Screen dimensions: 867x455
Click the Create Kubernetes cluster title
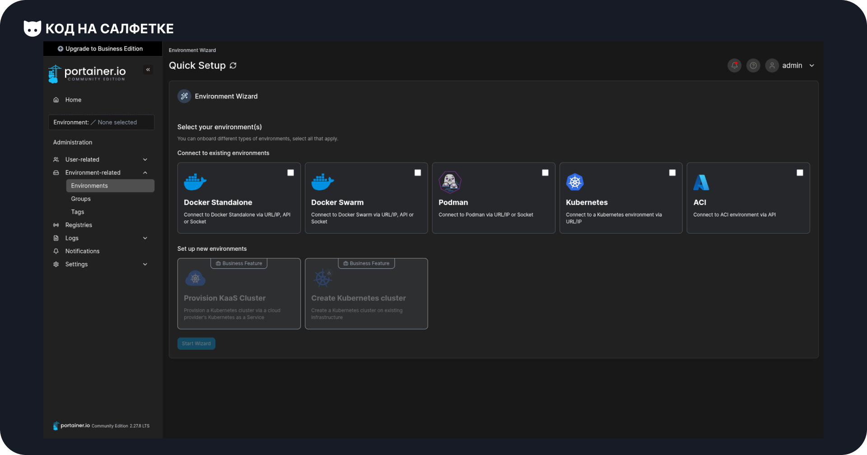point(359,298)
